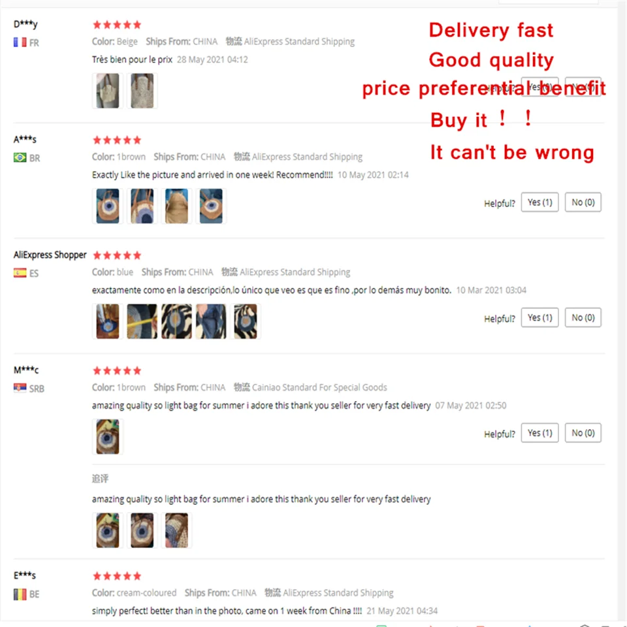Open the tape measure photo in ES review
This screenshot has width=627, height=627.
pos(142,321)
